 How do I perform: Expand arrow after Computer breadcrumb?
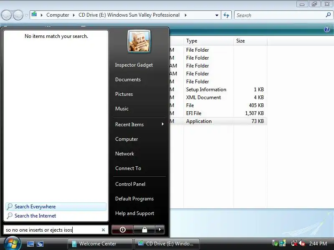74,15
